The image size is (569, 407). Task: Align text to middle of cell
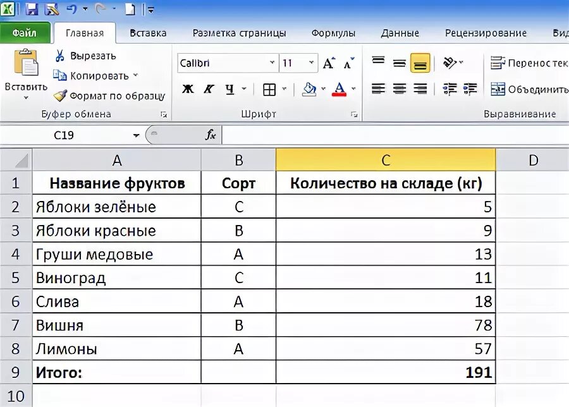(x=399, y=63)
